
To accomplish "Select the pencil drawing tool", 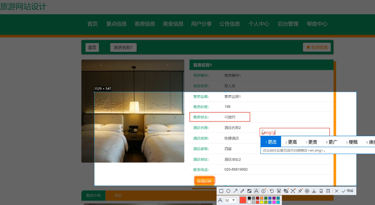I will pos(242,191).
